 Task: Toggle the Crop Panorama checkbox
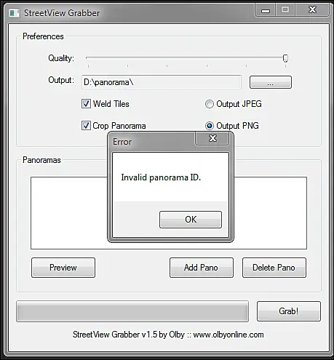[x=86, y=126]
